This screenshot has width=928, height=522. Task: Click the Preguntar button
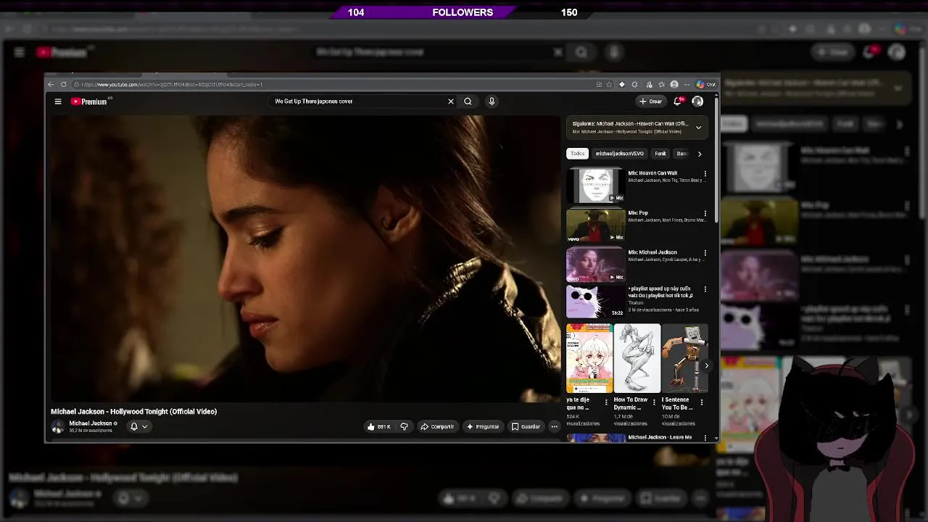click(x=483, y=426)
